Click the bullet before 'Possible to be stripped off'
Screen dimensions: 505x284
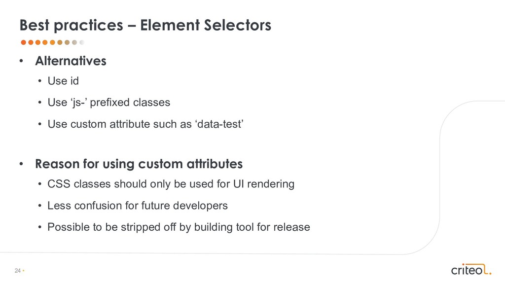click(x=40, y=228)
